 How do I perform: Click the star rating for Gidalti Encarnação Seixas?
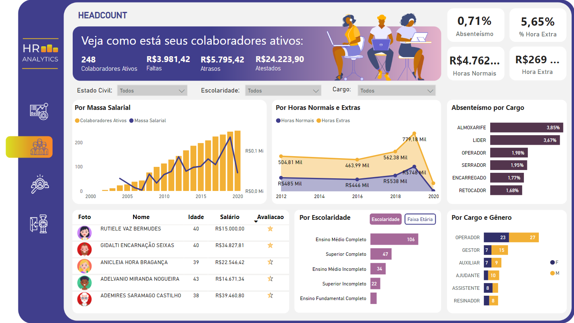[270, 245]
